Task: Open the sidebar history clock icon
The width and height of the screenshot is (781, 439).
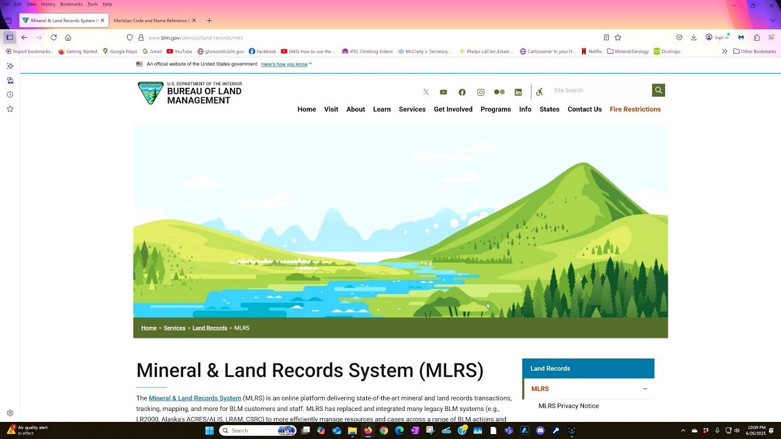Action: [10, 95]
